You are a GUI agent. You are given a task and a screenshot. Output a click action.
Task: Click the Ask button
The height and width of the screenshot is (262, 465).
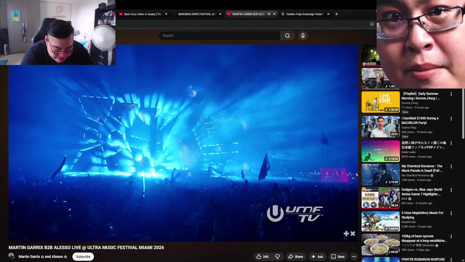point(317,257)
